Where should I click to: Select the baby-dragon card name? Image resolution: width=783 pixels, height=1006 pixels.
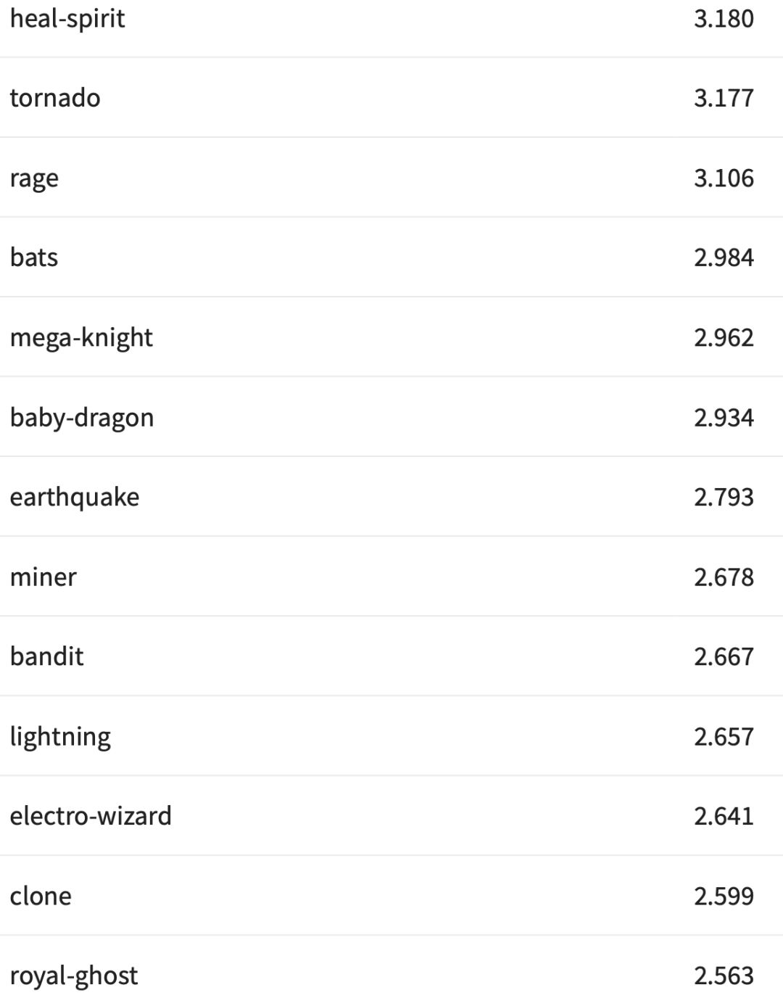click(x=82, y=418)
